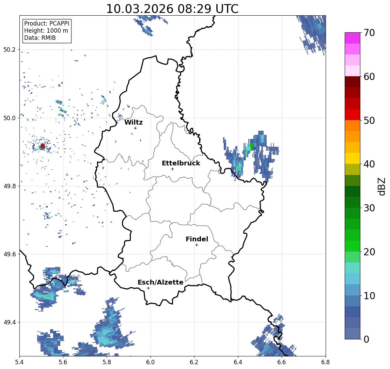Click the longitude axis label 5.6
Screen dimensions: 390x369
(63, 362)
